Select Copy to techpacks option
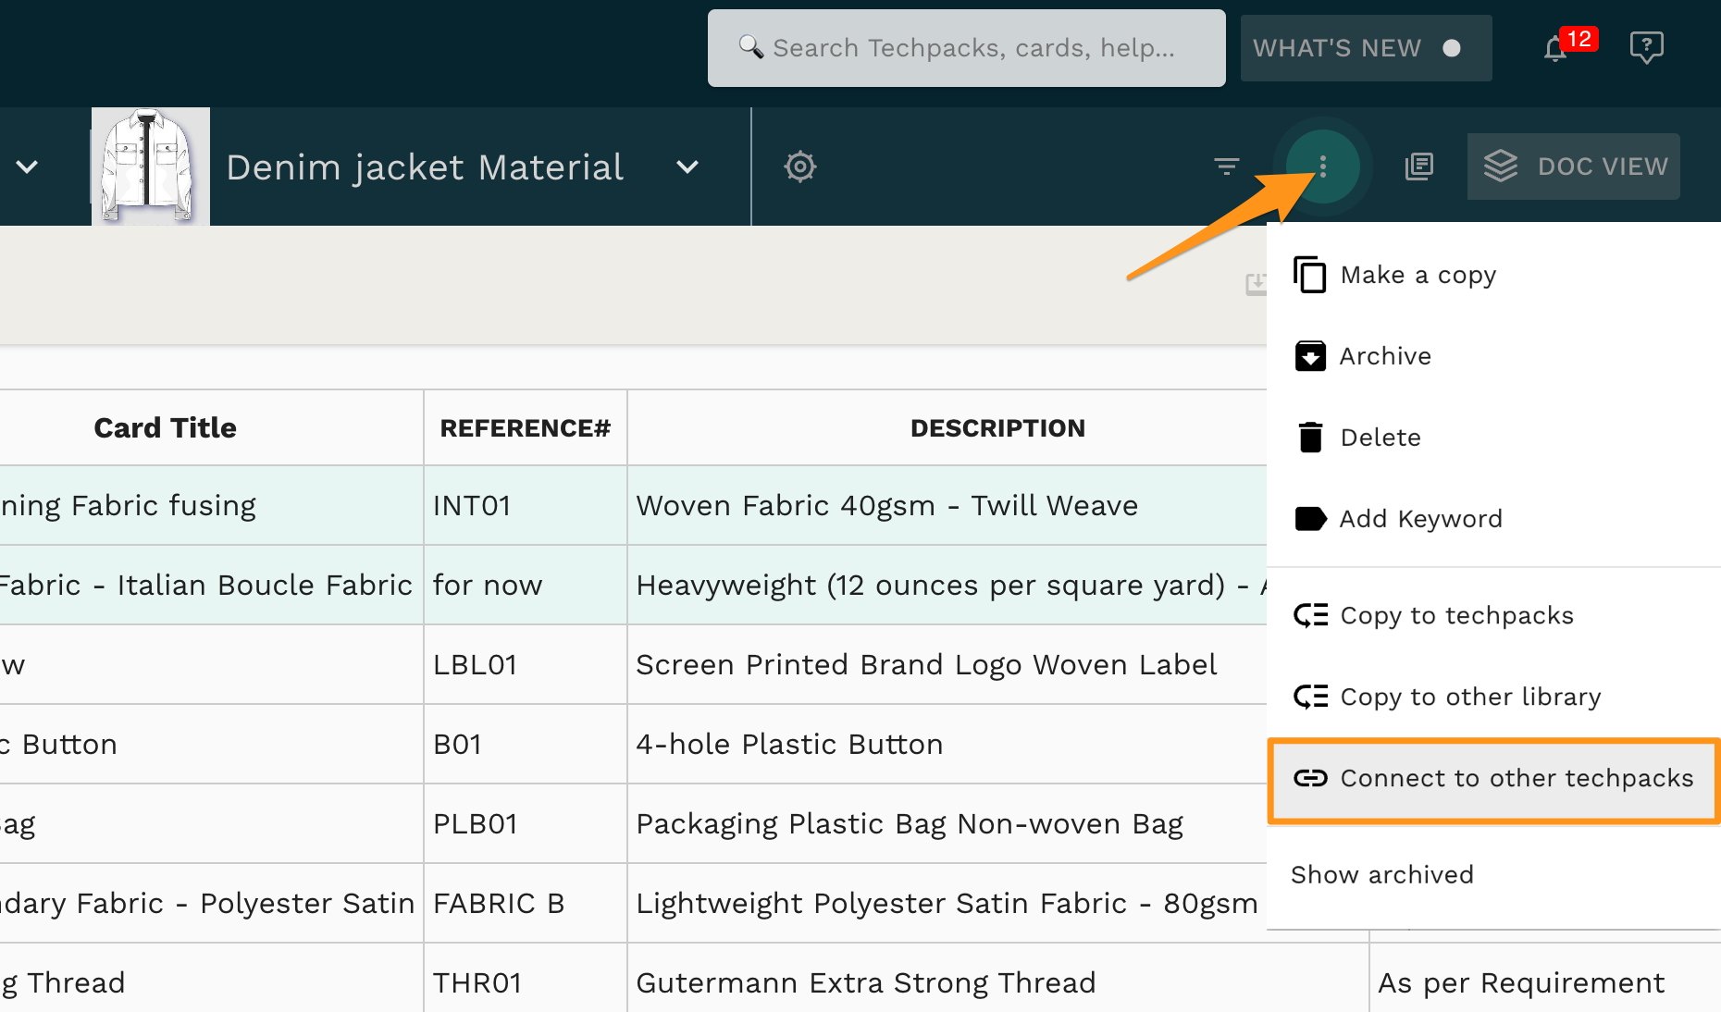 pyautogui.click(x=1456, y=615)
